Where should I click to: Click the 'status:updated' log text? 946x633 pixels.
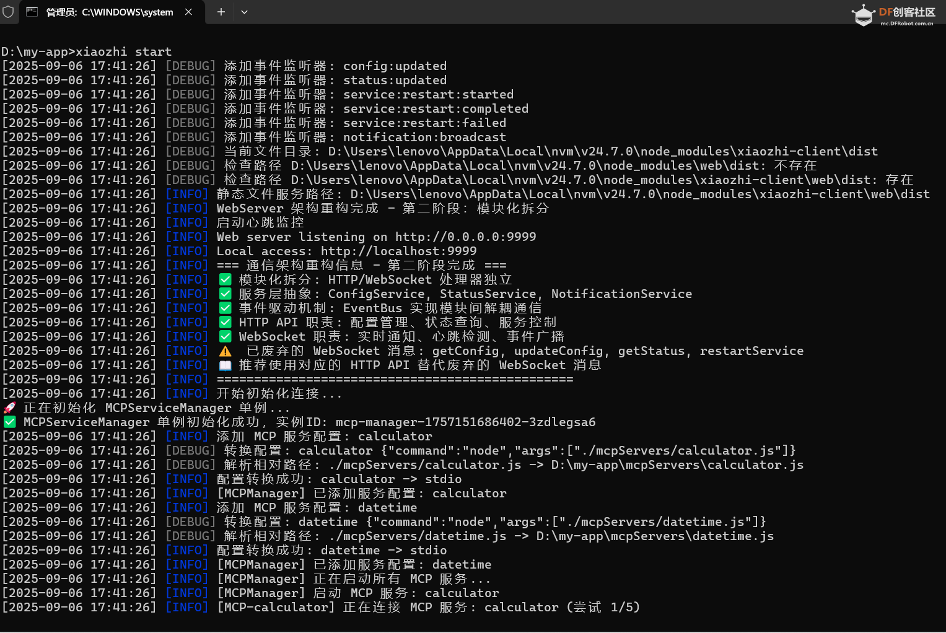coord(395,80)
